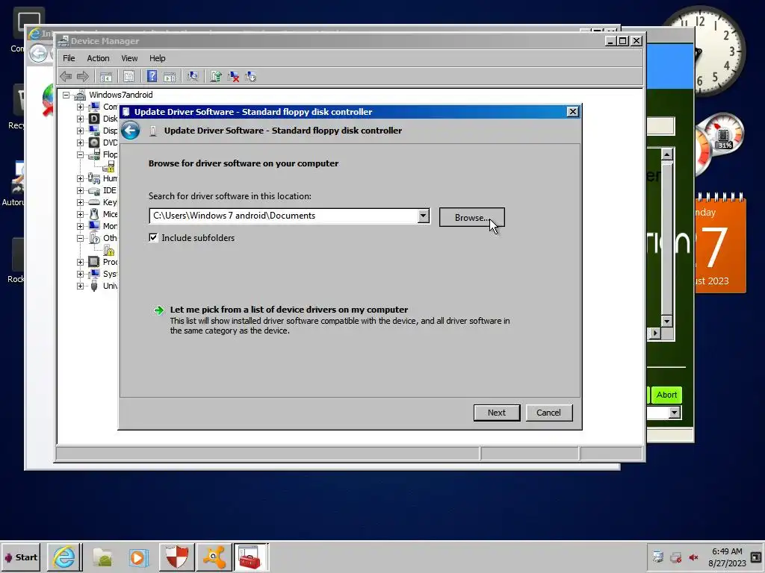Click the CPU meter gadget showing 31%
This screenshot has height=573, width=765.
[x=723, y=135]
